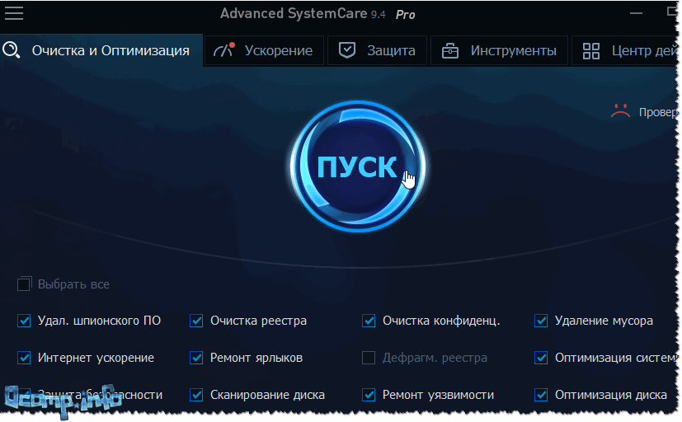Minimize the Advanced SystemCare window
The width and height of the screenshot is (682, 422).
pyautogui.click(x=636, y=13)
